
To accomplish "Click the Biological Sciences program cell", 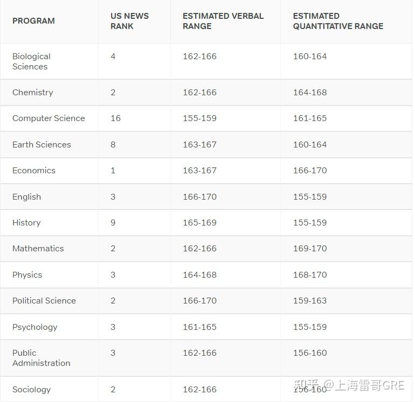I will pyautogui.click(x=31, y=61).
